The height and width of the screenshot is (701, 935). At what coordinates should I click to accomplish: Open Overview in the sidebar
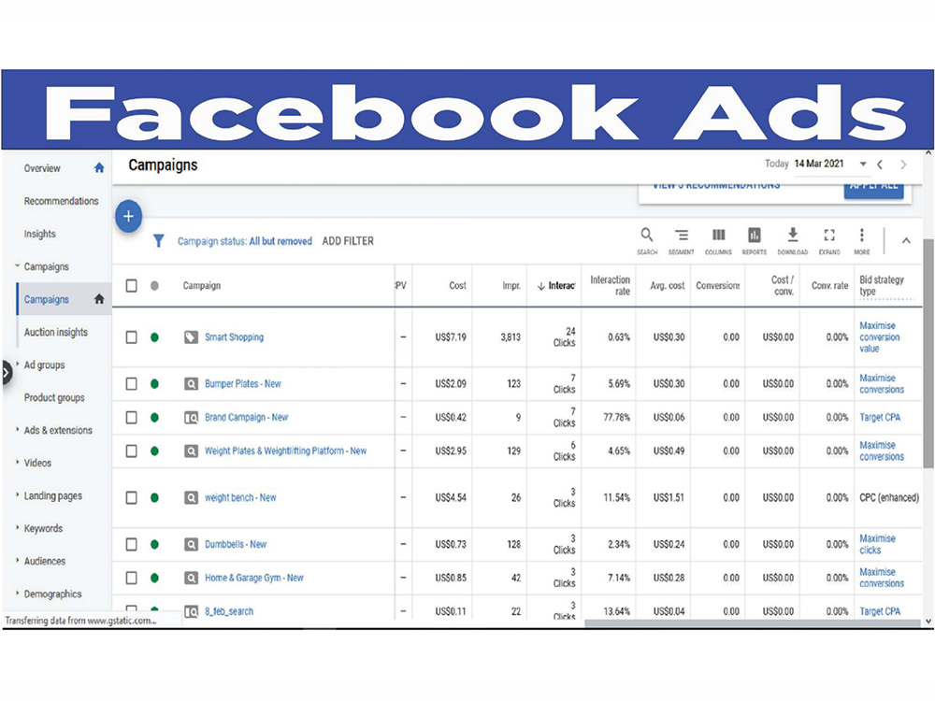pyautogui.click(x=42, y=168)
